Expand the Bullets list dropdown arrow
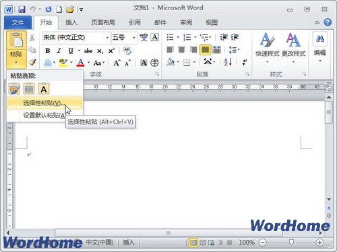This screenshot has height=252, width=337. pos(178,37)
